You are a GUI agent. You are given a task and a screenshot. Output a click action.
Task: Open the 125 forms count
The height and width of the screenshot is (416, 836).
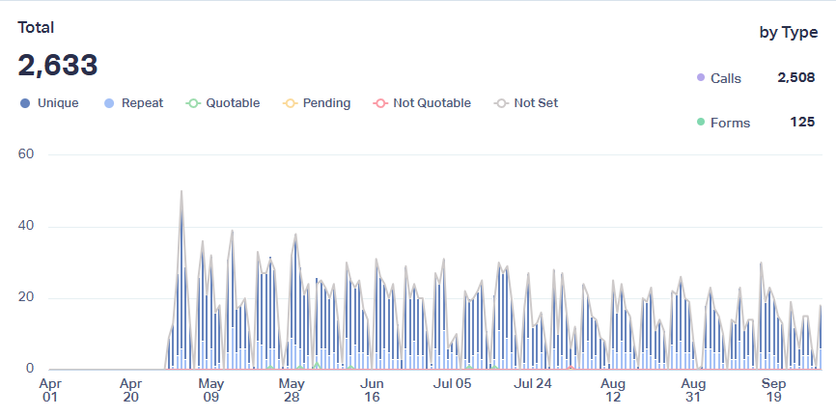(x=802, y=123)
